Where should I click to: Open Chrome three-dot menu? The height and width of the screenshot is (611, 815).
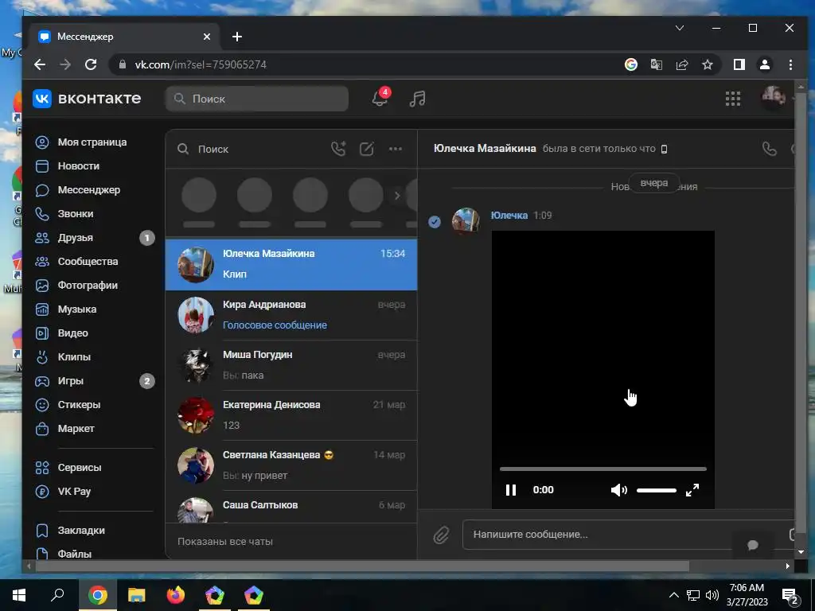[x=790, y=64]
